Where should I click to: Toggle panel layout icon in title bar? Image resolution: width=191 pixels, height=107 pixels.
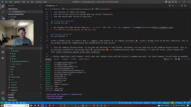pos(170,2)
